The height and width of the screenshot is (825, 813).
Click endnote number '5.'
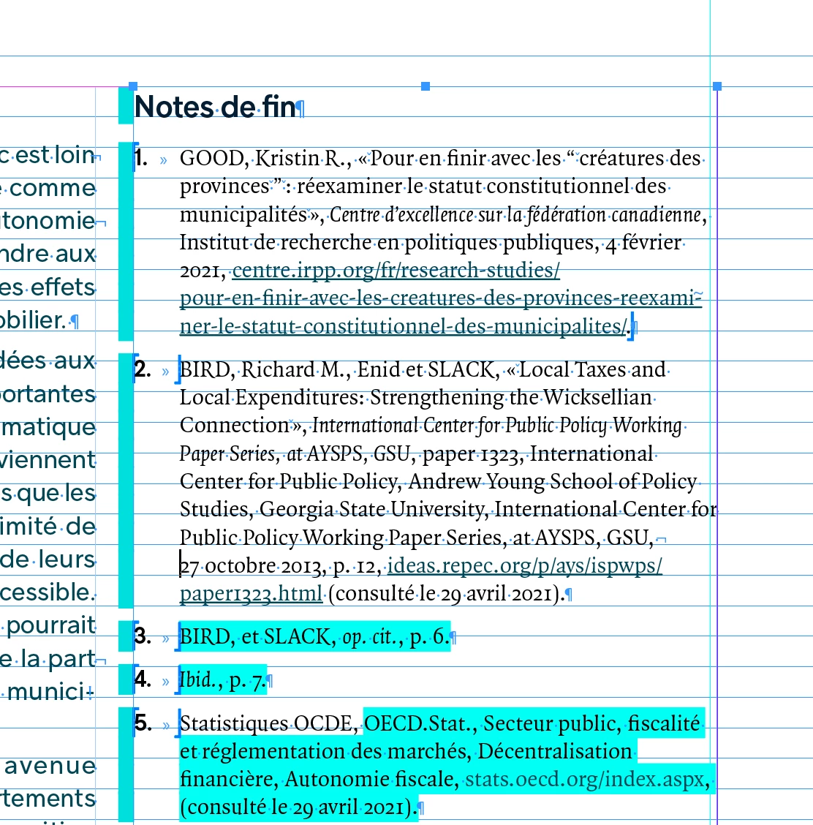[143, 723]
